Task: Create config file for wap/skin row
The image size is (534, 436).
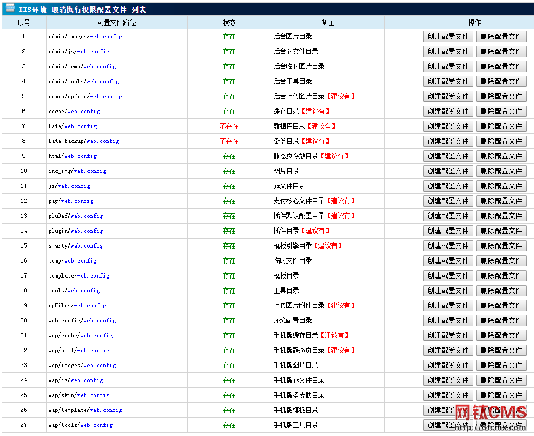Action: coord(448,395)
